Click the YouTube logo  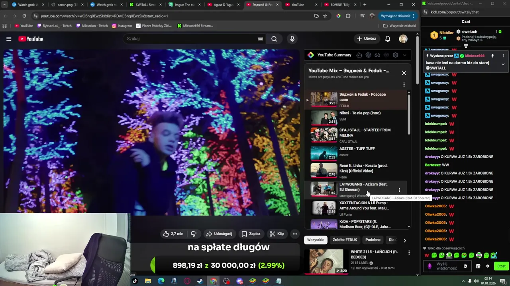tap(31, 39)
